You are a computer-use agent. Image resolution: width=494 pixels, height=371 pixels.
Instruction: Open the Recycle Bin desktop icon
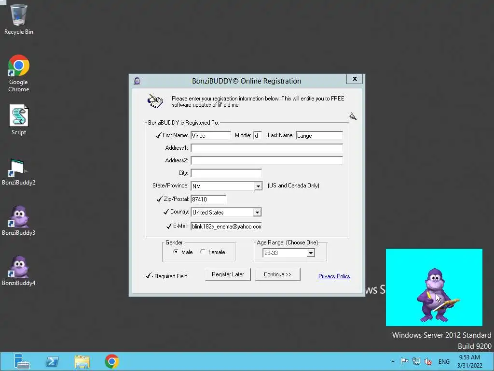pyautogui.click(x=19, y=19)
